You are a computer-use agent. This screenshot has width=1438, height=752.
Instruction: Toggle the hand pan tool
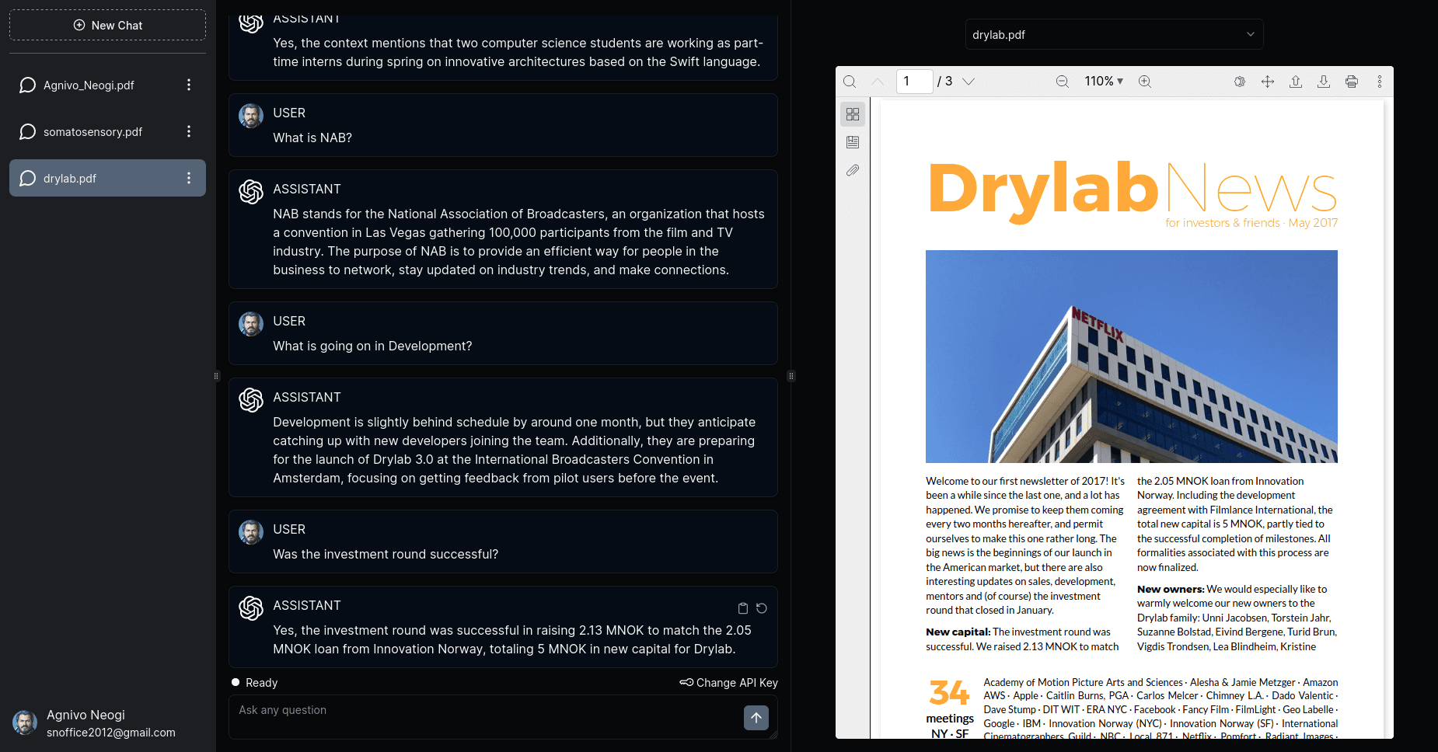[x=1267, y=81]
